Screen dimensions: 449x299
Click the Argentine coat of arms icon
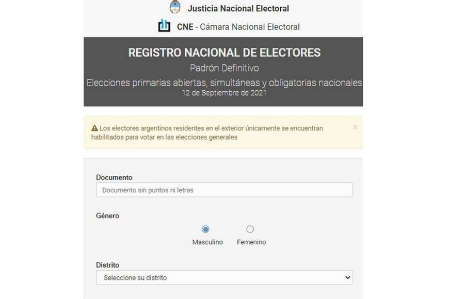[175, 8]
